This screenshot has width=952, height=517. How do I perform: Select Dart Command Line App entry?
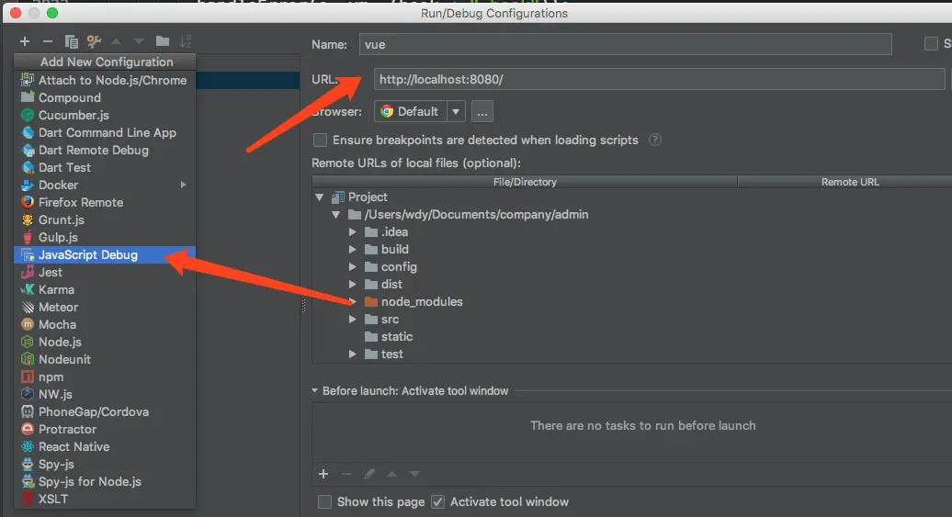coord(105,132)
